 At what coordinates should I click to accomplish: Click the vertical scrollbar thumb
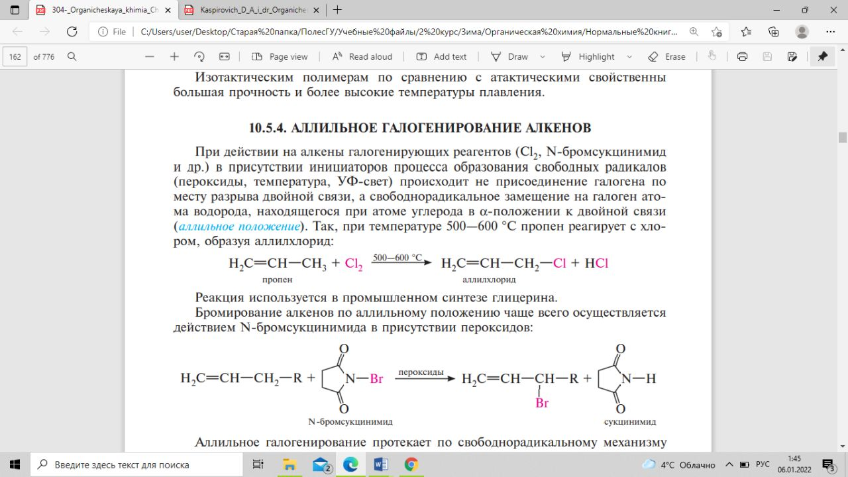(843, 137)
